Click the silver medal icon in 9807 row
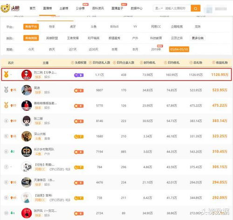This screenshot has height=220, width=233. pyautogui.click(x=6, y=90)
